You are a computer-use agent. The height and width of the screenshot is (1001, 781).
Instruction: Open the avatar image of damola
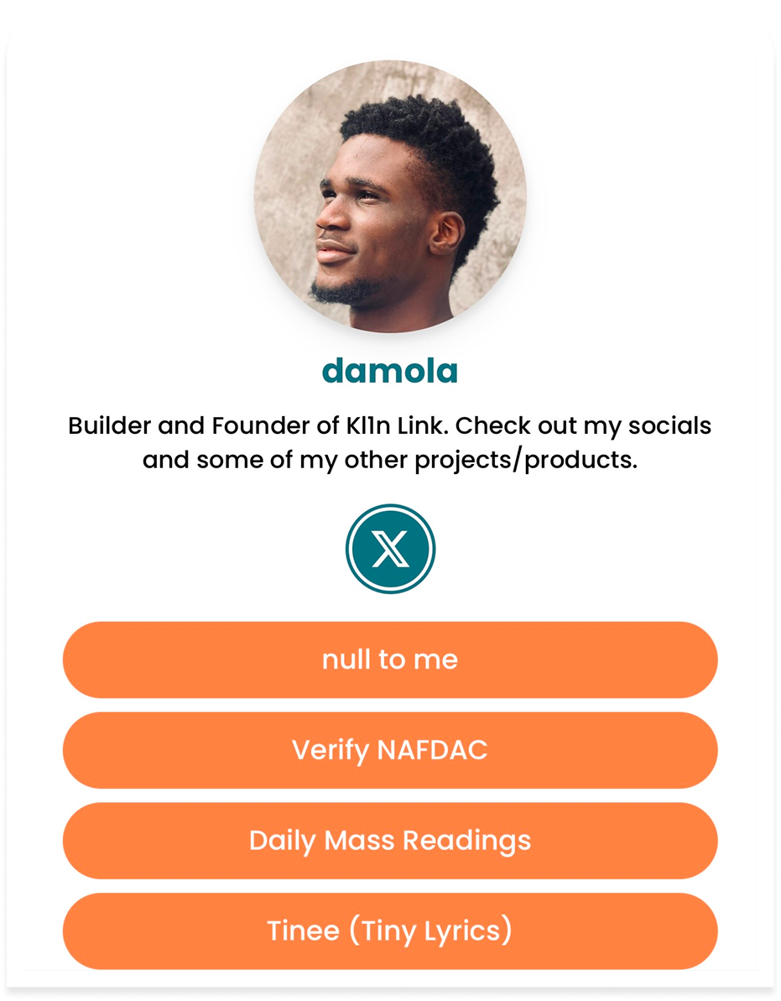point(390,197)
